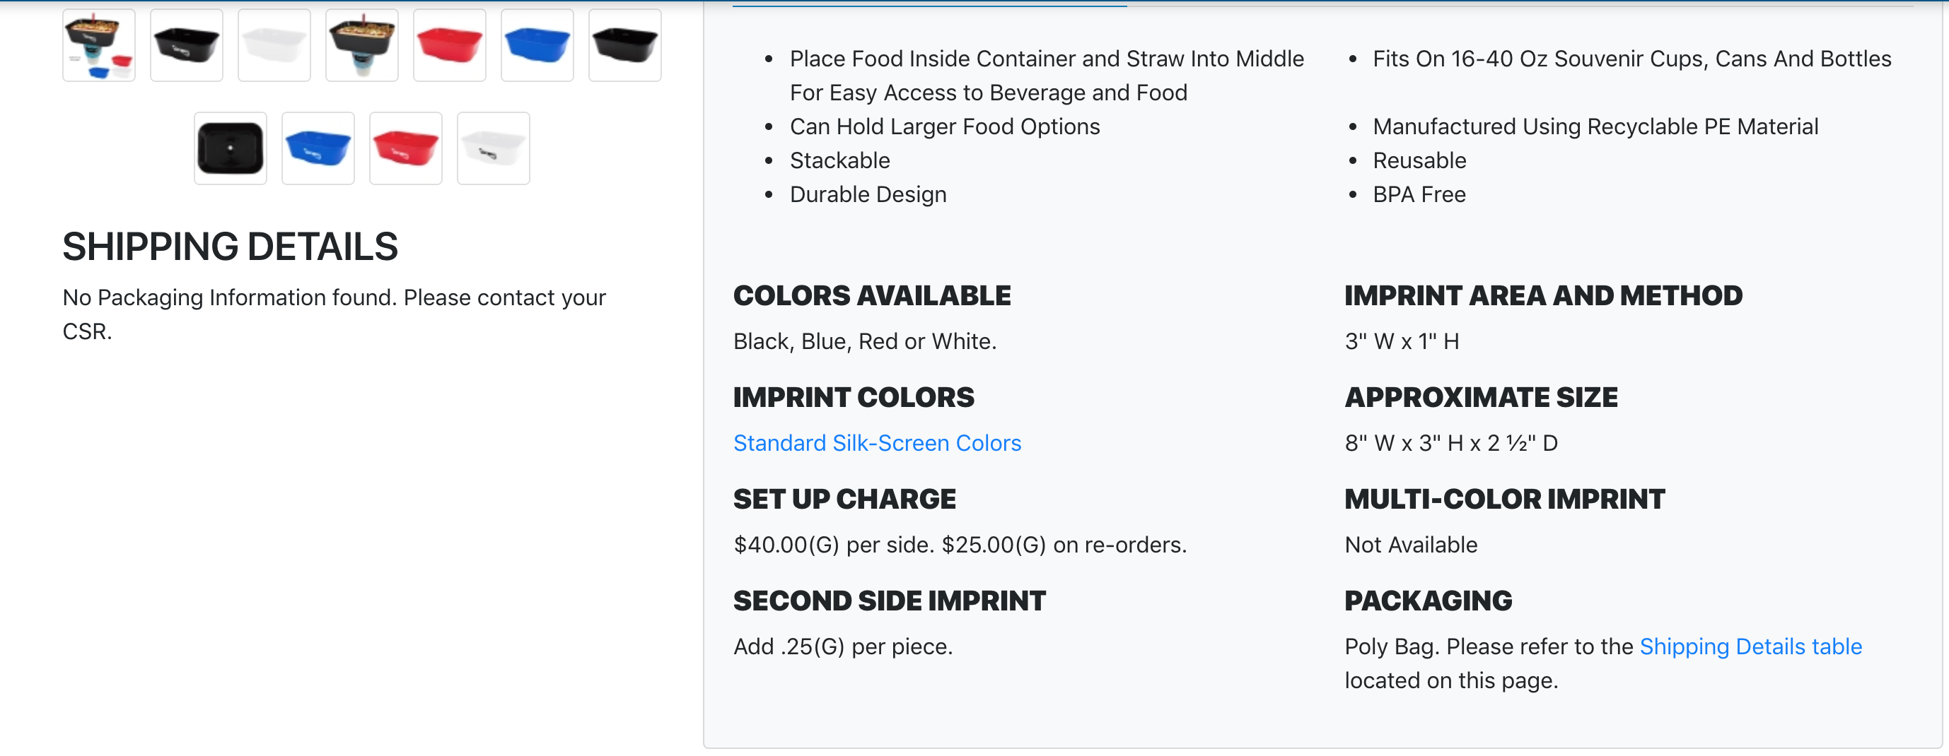Select the blue tray thumbnail with white logo
1949x756 pixels.
[x=318, y=148]
